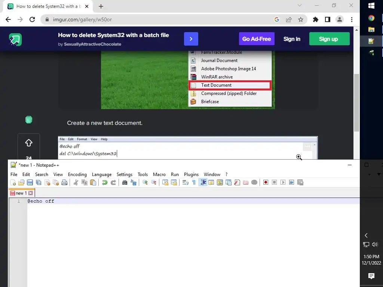Start macro recording with the red dot
383x287 pixels.
266,182
